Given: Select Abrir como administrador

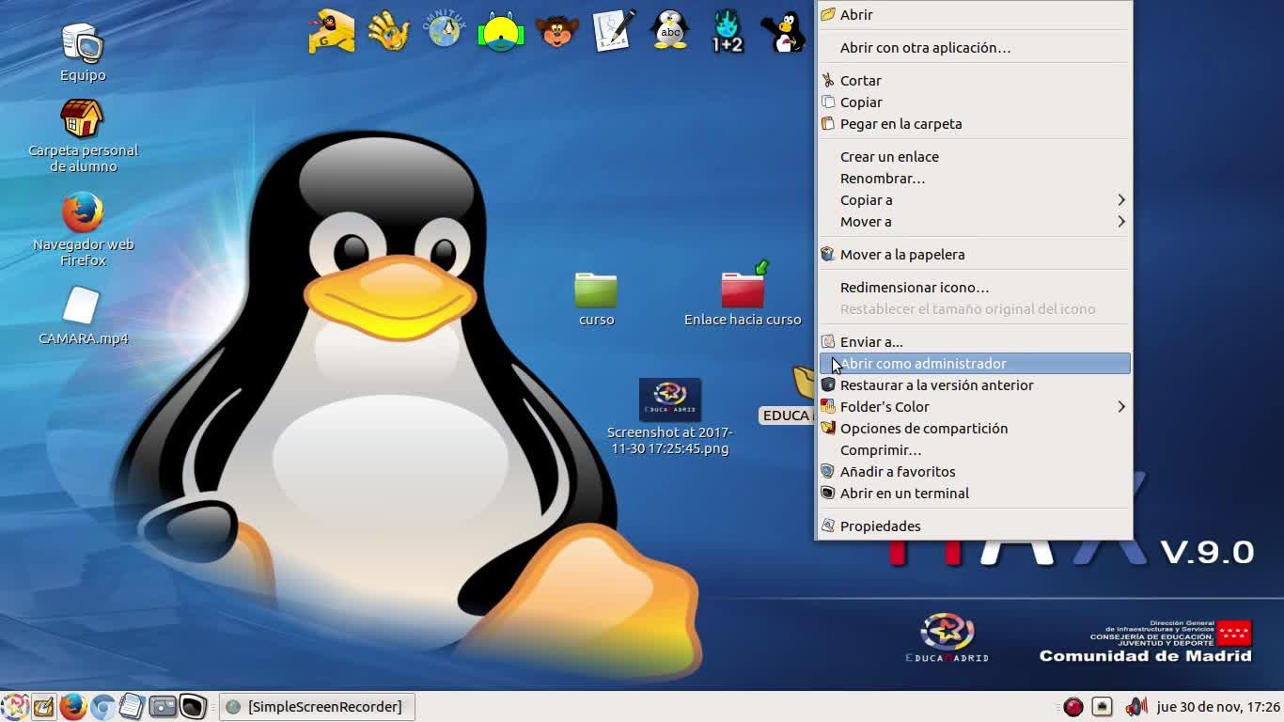Looking at the screenshot, I should pyautogui.click(x=975, y=364).
